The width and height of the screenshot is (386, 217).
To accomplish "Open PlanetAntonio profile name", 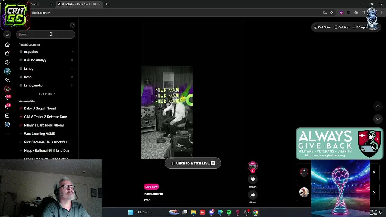I will click(153, 194).
